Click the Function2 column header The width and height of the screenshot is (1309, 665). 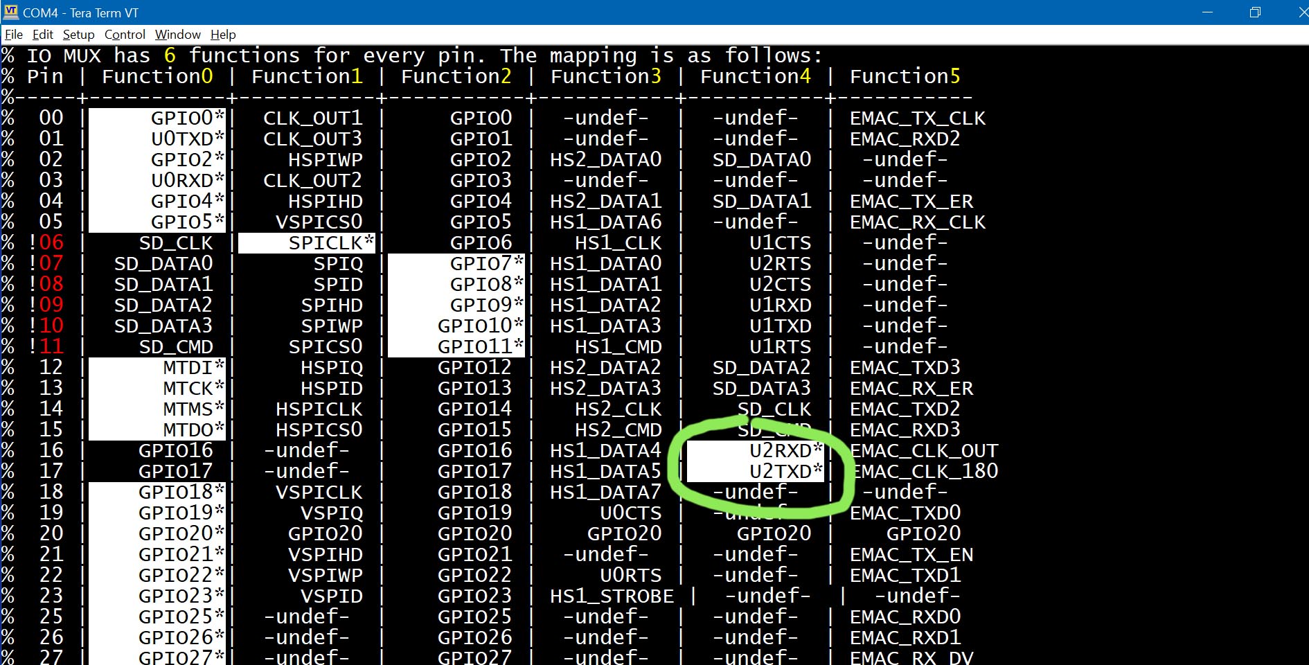[x=457, y=76]
